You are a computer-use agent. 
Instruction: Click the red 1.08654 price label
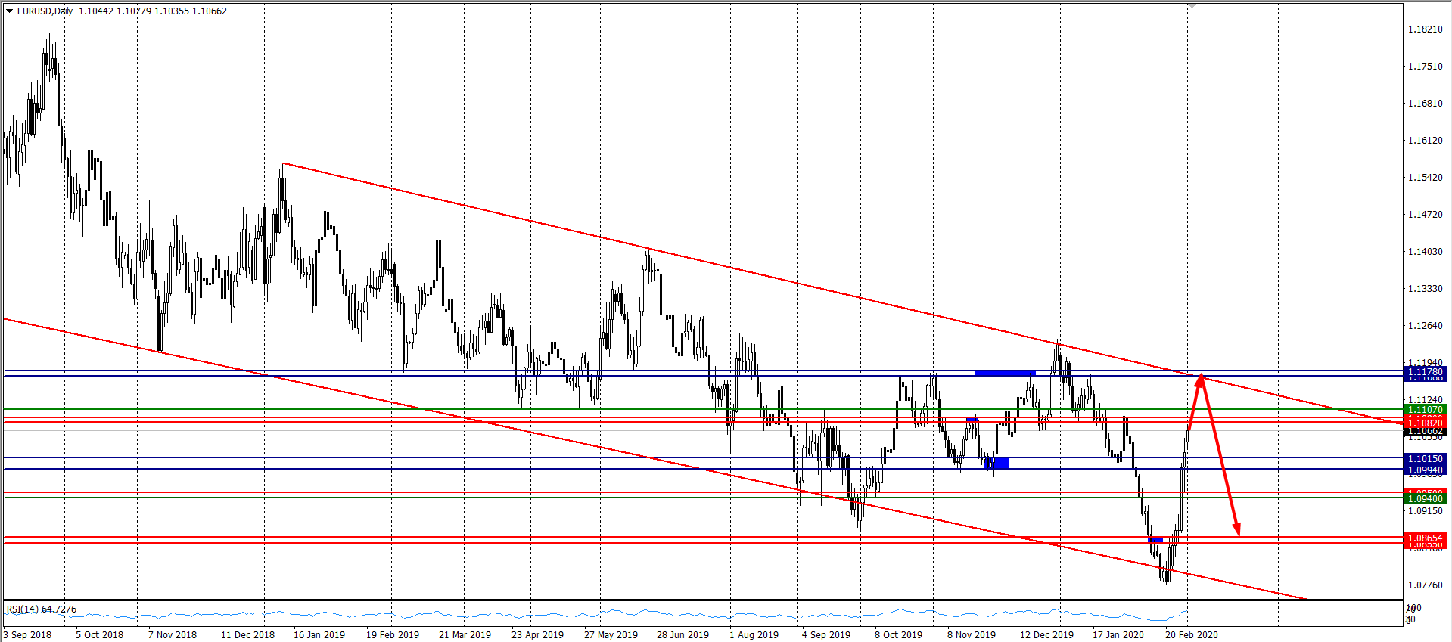[1424, 538]
